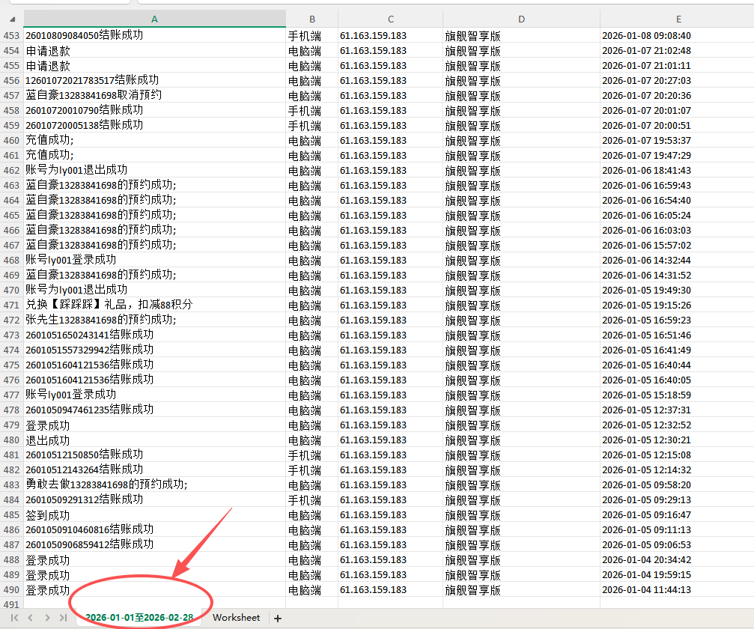
Task: Click the next sheet arrow
Action: 47,618
